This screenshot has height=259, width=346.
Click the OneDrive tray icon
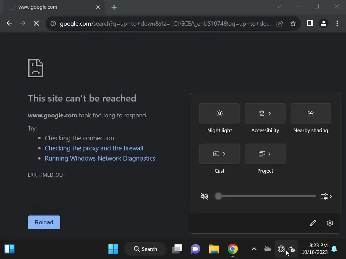tap(268, 249)
